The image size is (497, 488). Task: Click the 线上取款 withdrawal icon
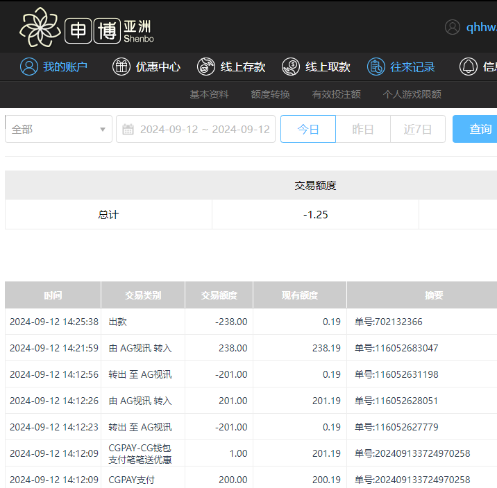click(291, 67)
